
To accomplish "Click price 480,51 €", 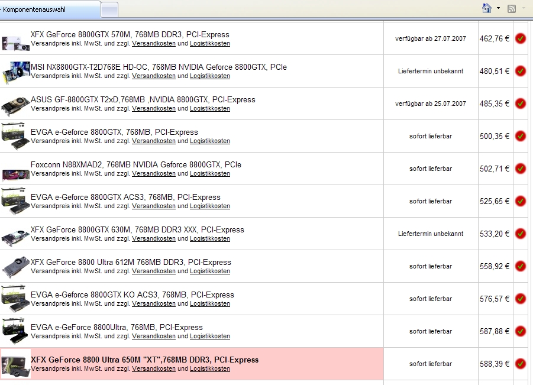I will (x=495, y=72).
